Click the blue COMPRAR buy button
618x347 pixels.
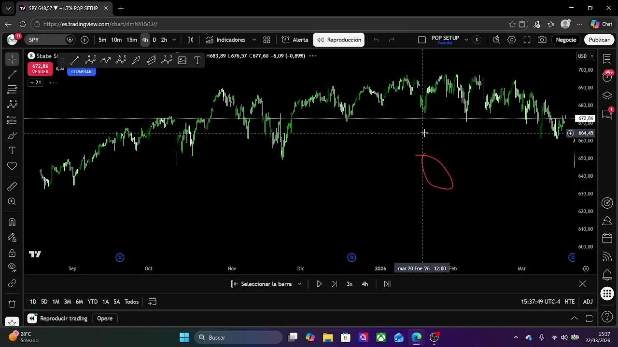coord(81,72)
